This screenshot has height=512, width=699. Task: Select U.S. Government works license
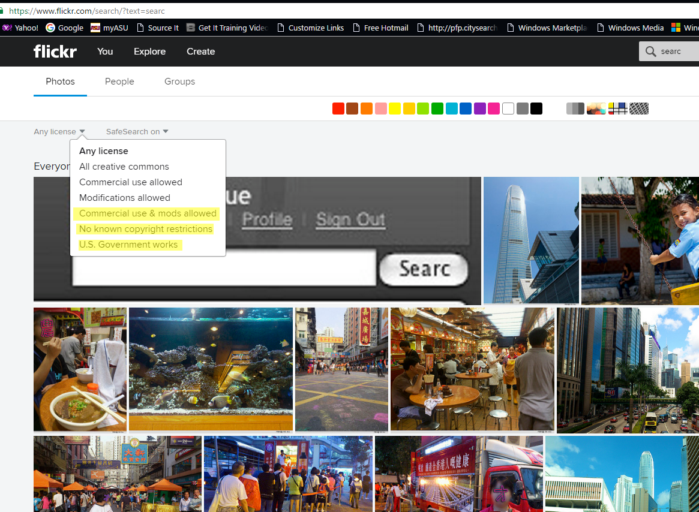pyautogui.click(x=128, y=245)
